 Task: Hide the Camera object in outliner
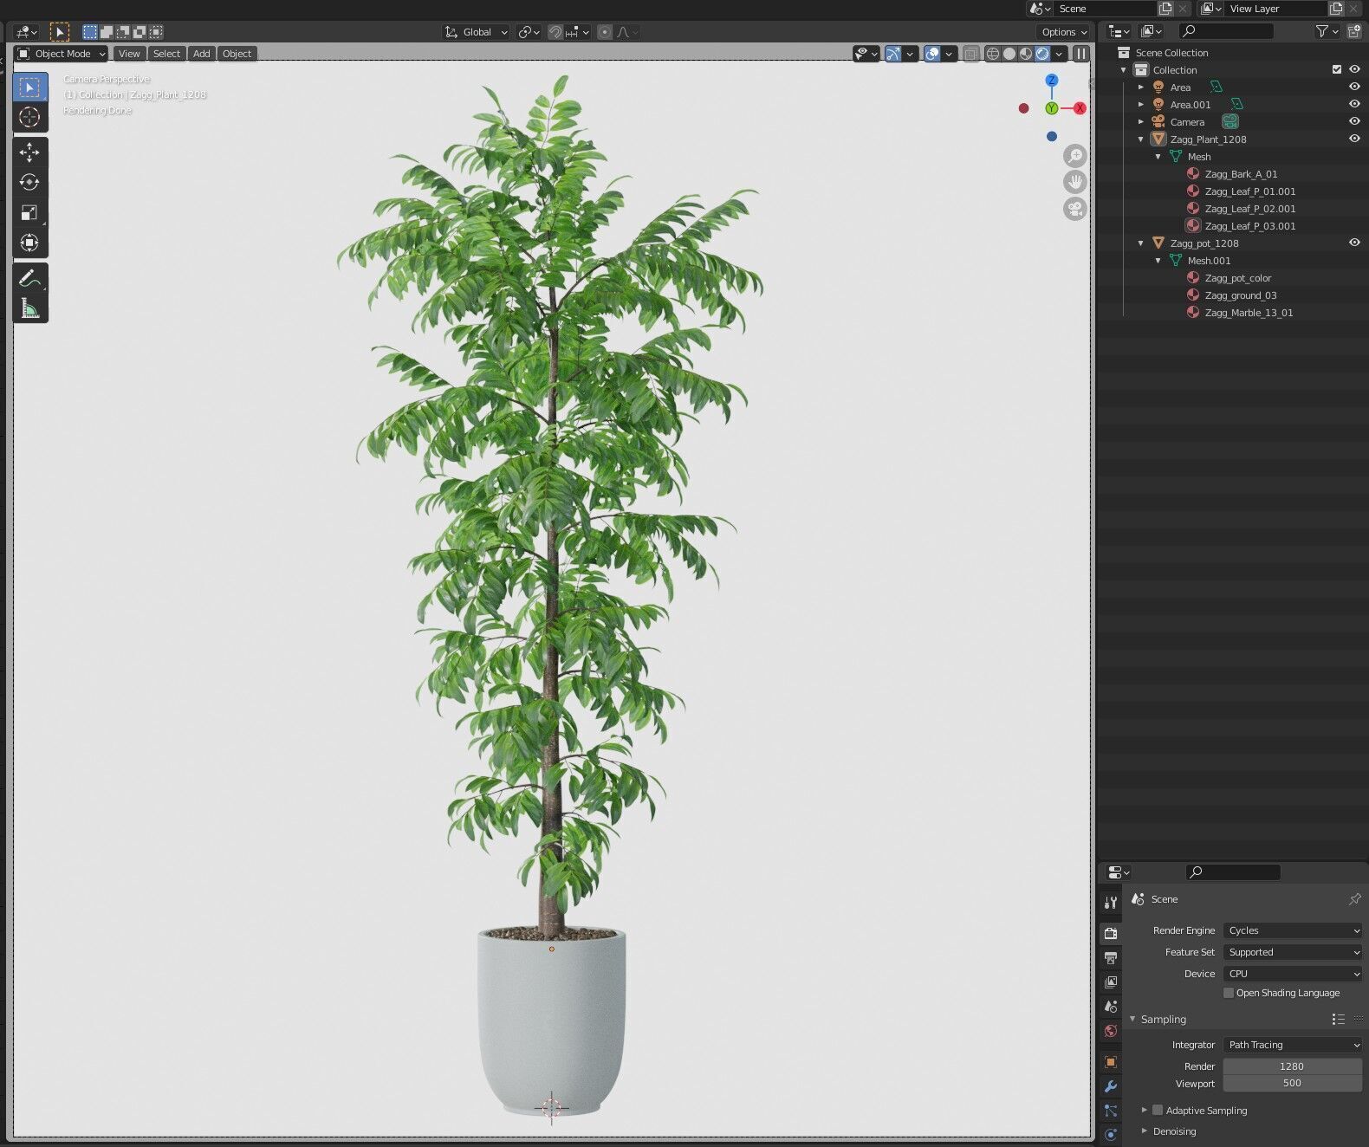pyautogui.click(x=1354, y=121)
